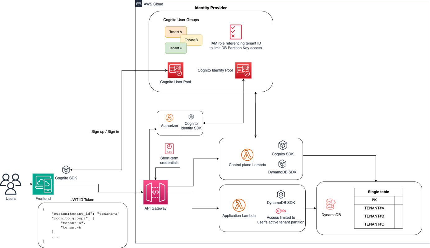The width and height of the screenshot is (430, 248).
Task: Click the AWS Cloud logo icon
Action: click(139, 4)
